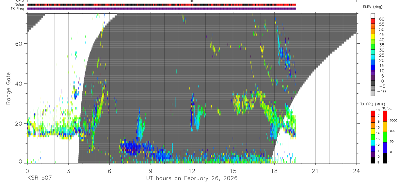Pick the black 9 MHz TX frequency swatch
Image resolution: width=401 pixels, height=185 pixels.
pyautogui.click(x=373, y=160)
